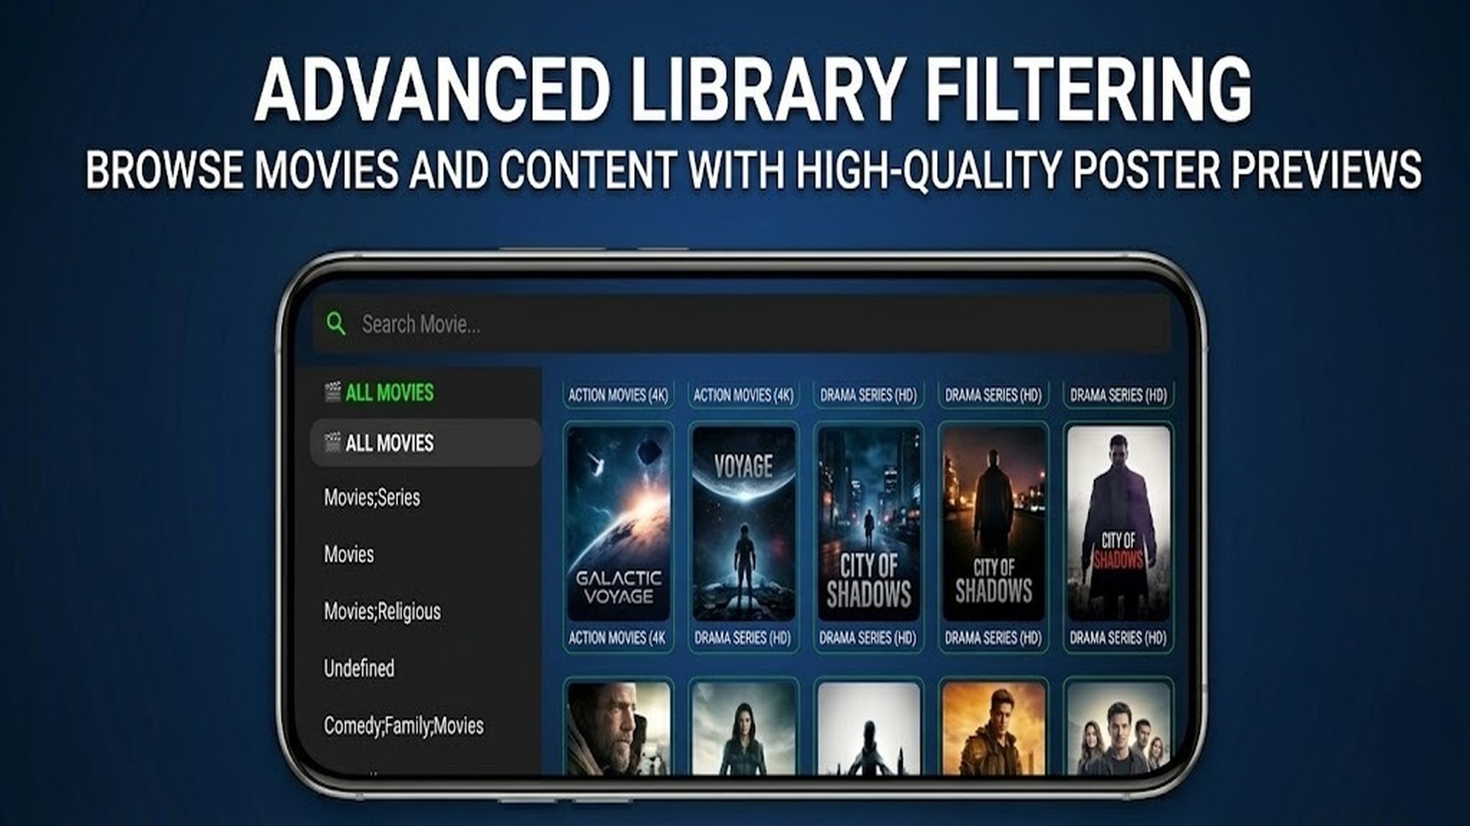Click DRAMA SERIES (HD) label above sunset silhouette poster

[x=994, y=395]
